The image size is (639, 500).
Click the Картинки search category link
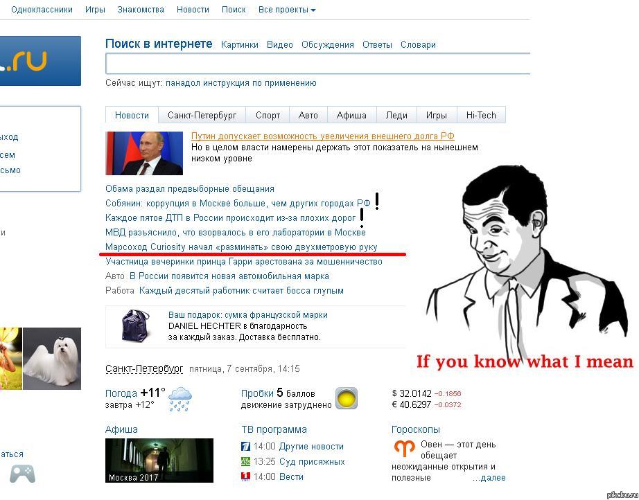(x=240, y=45)
